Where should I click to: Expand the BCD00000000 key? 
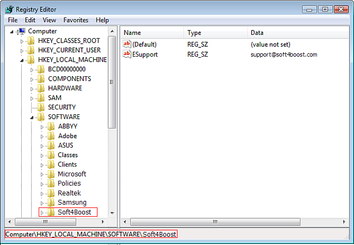(x=32, y=70)
